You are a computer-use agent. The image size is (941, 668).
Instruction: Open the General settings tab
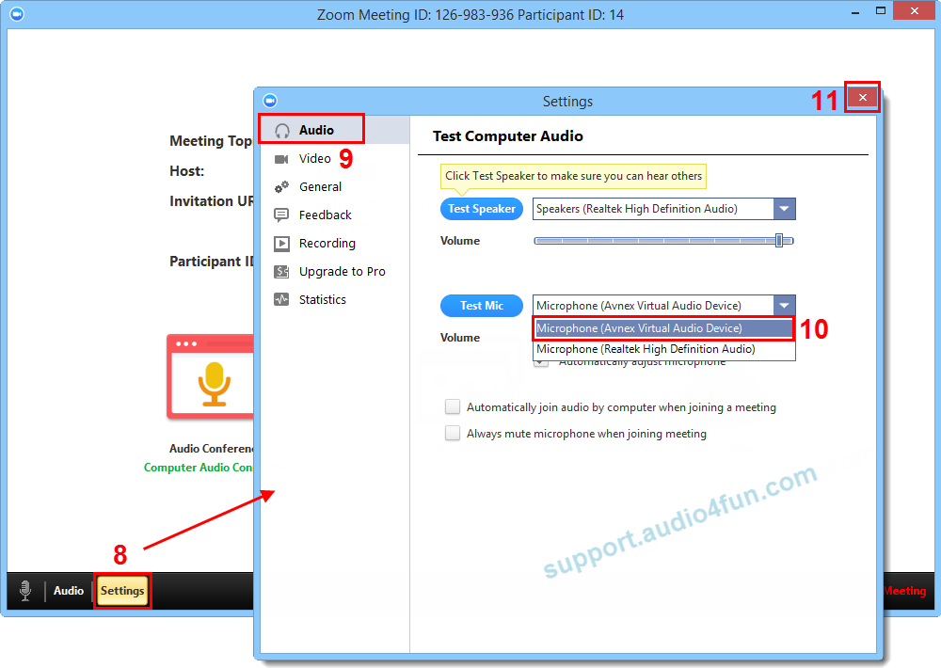tap(334, 186)
